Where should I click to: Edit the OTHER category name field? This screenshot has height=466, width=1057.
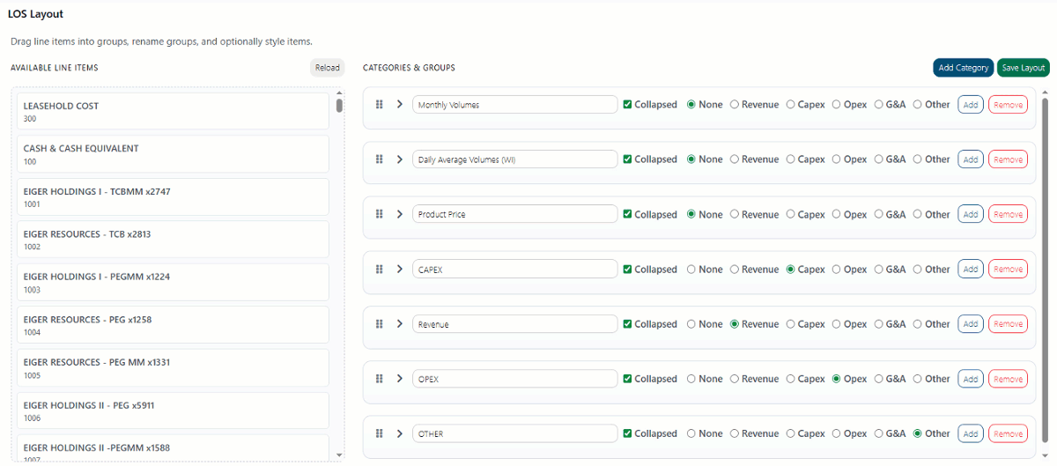(x=515, y=433)
